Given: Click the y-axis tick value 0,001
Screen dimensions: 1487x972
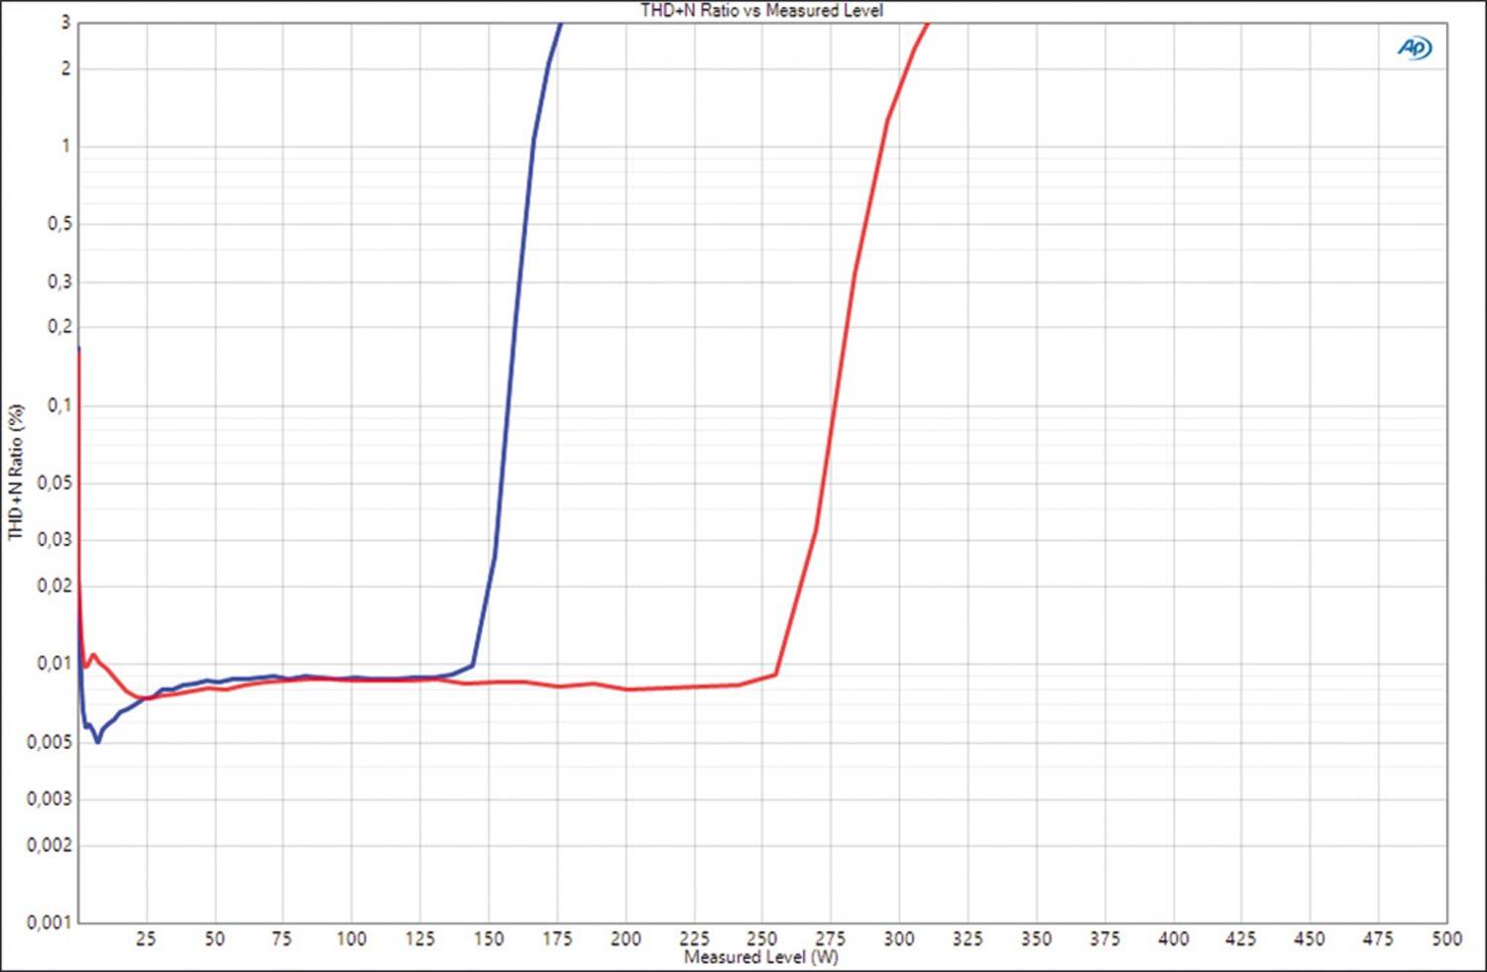Looking at the screenshot, I should 51,923.
